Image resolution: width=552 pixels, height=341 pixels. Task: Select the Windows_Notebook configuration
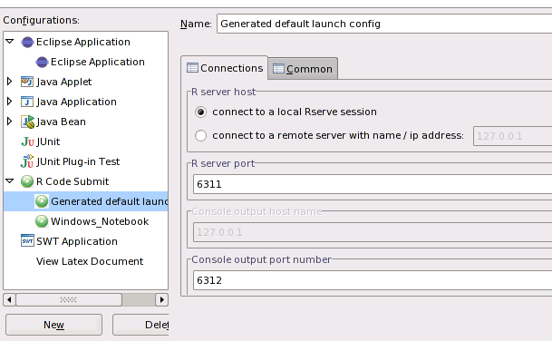tap(100, 221)
